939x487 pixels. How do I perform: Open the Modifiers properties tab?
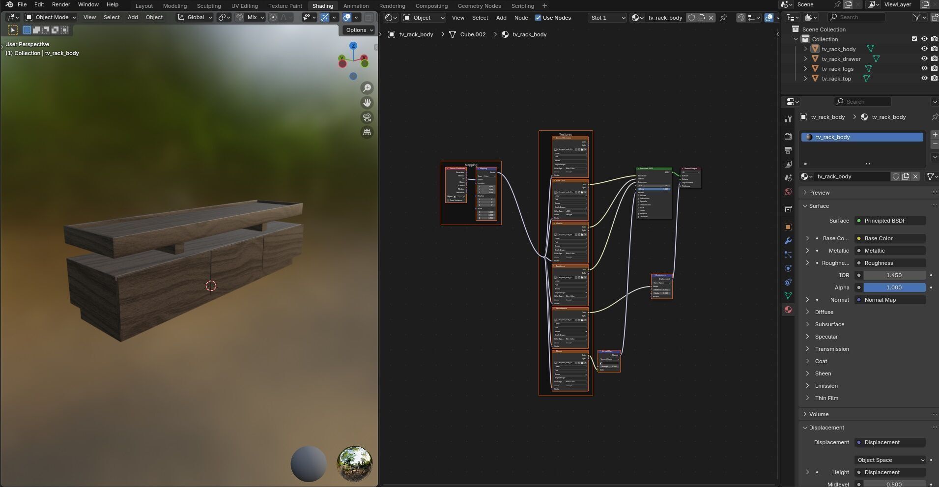coord(788,241)
